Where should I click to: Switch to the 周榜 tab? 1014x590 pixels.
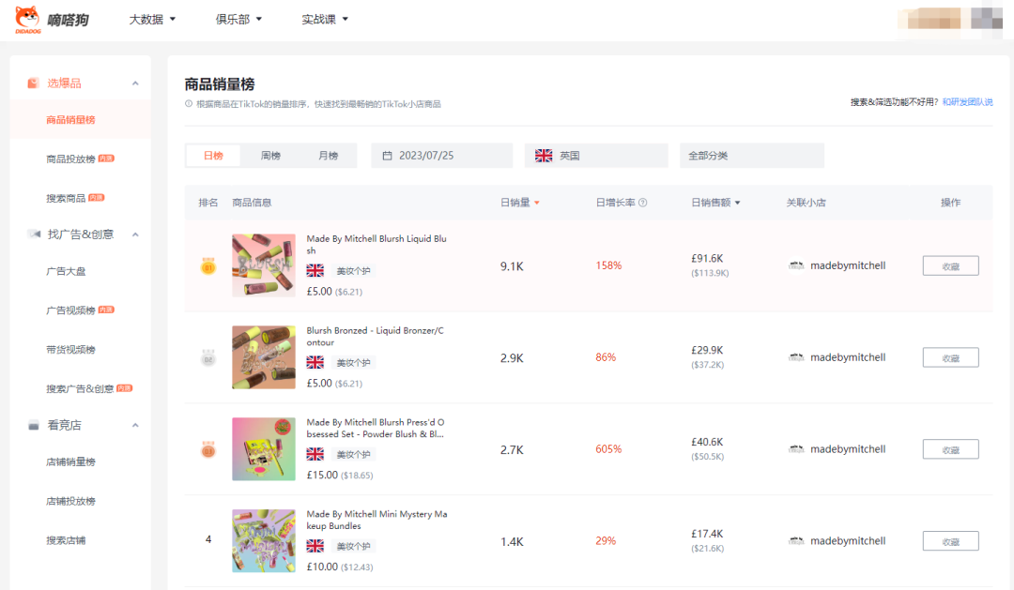pyautogui.click(x=270, y=156)
